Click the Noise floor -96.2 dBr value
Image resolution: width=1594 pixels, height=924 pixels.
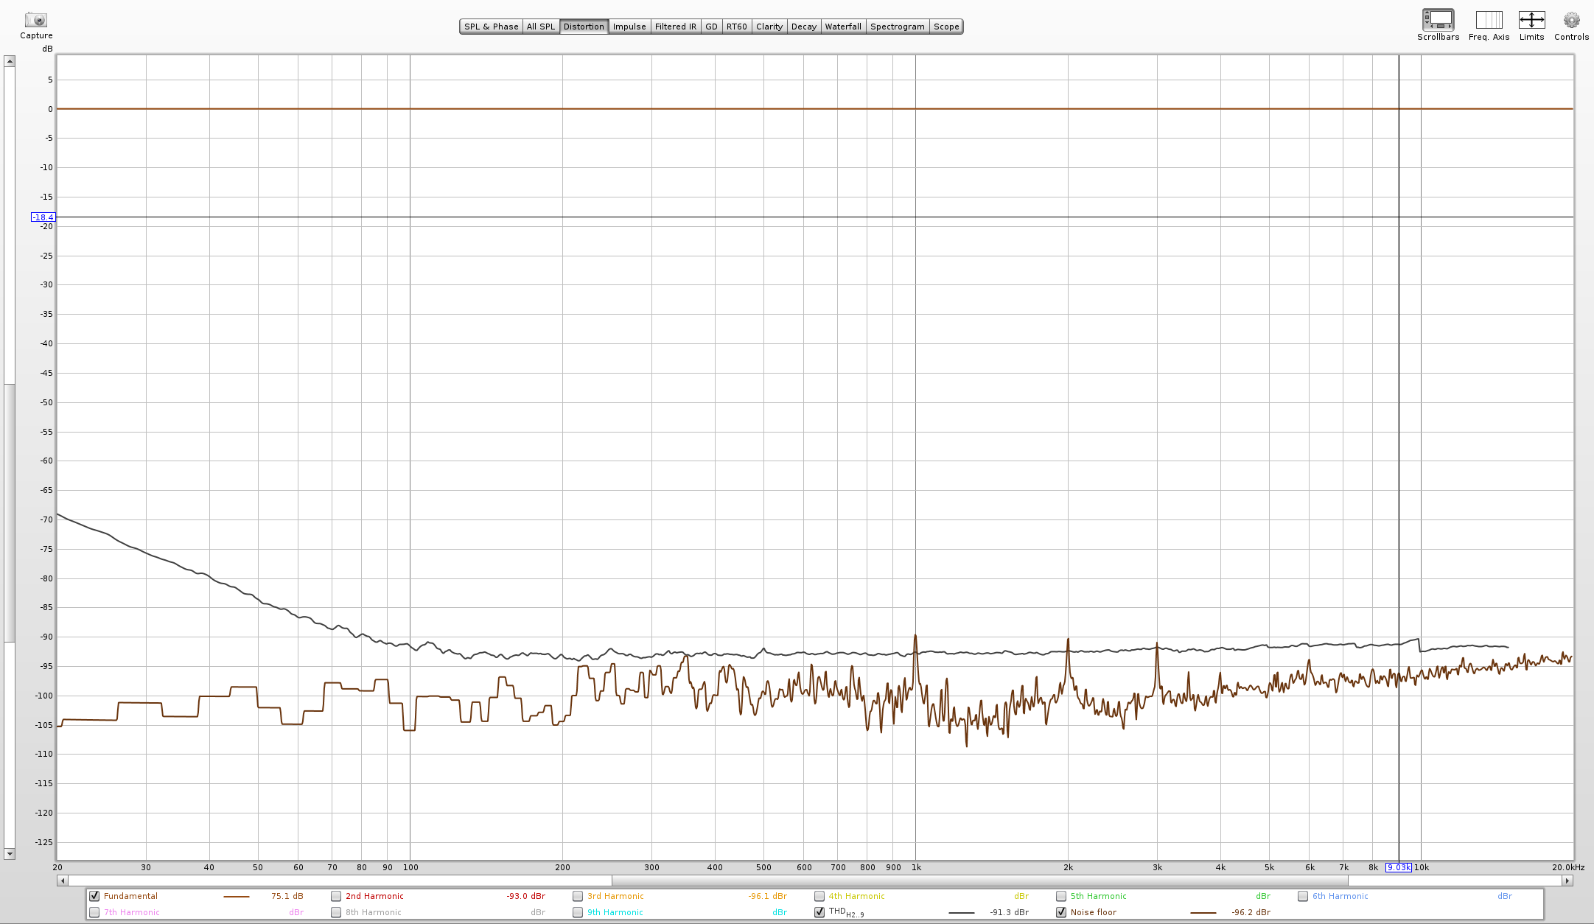pos(1251,912)
